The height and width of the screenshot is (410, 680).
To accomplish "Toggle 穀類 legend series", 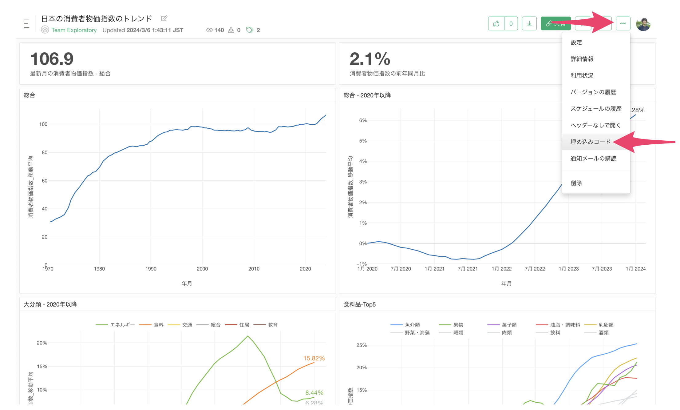I will [x=451, y=333].
